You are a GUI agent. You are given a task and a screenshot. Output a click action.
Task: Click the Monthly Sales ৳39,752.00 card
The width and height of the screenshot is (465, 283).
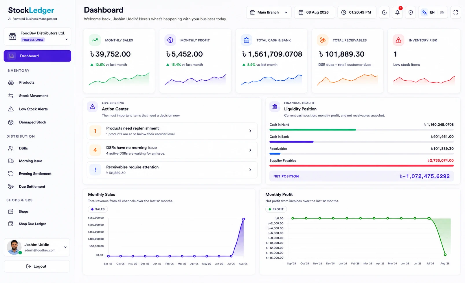(x=119, y=61)
